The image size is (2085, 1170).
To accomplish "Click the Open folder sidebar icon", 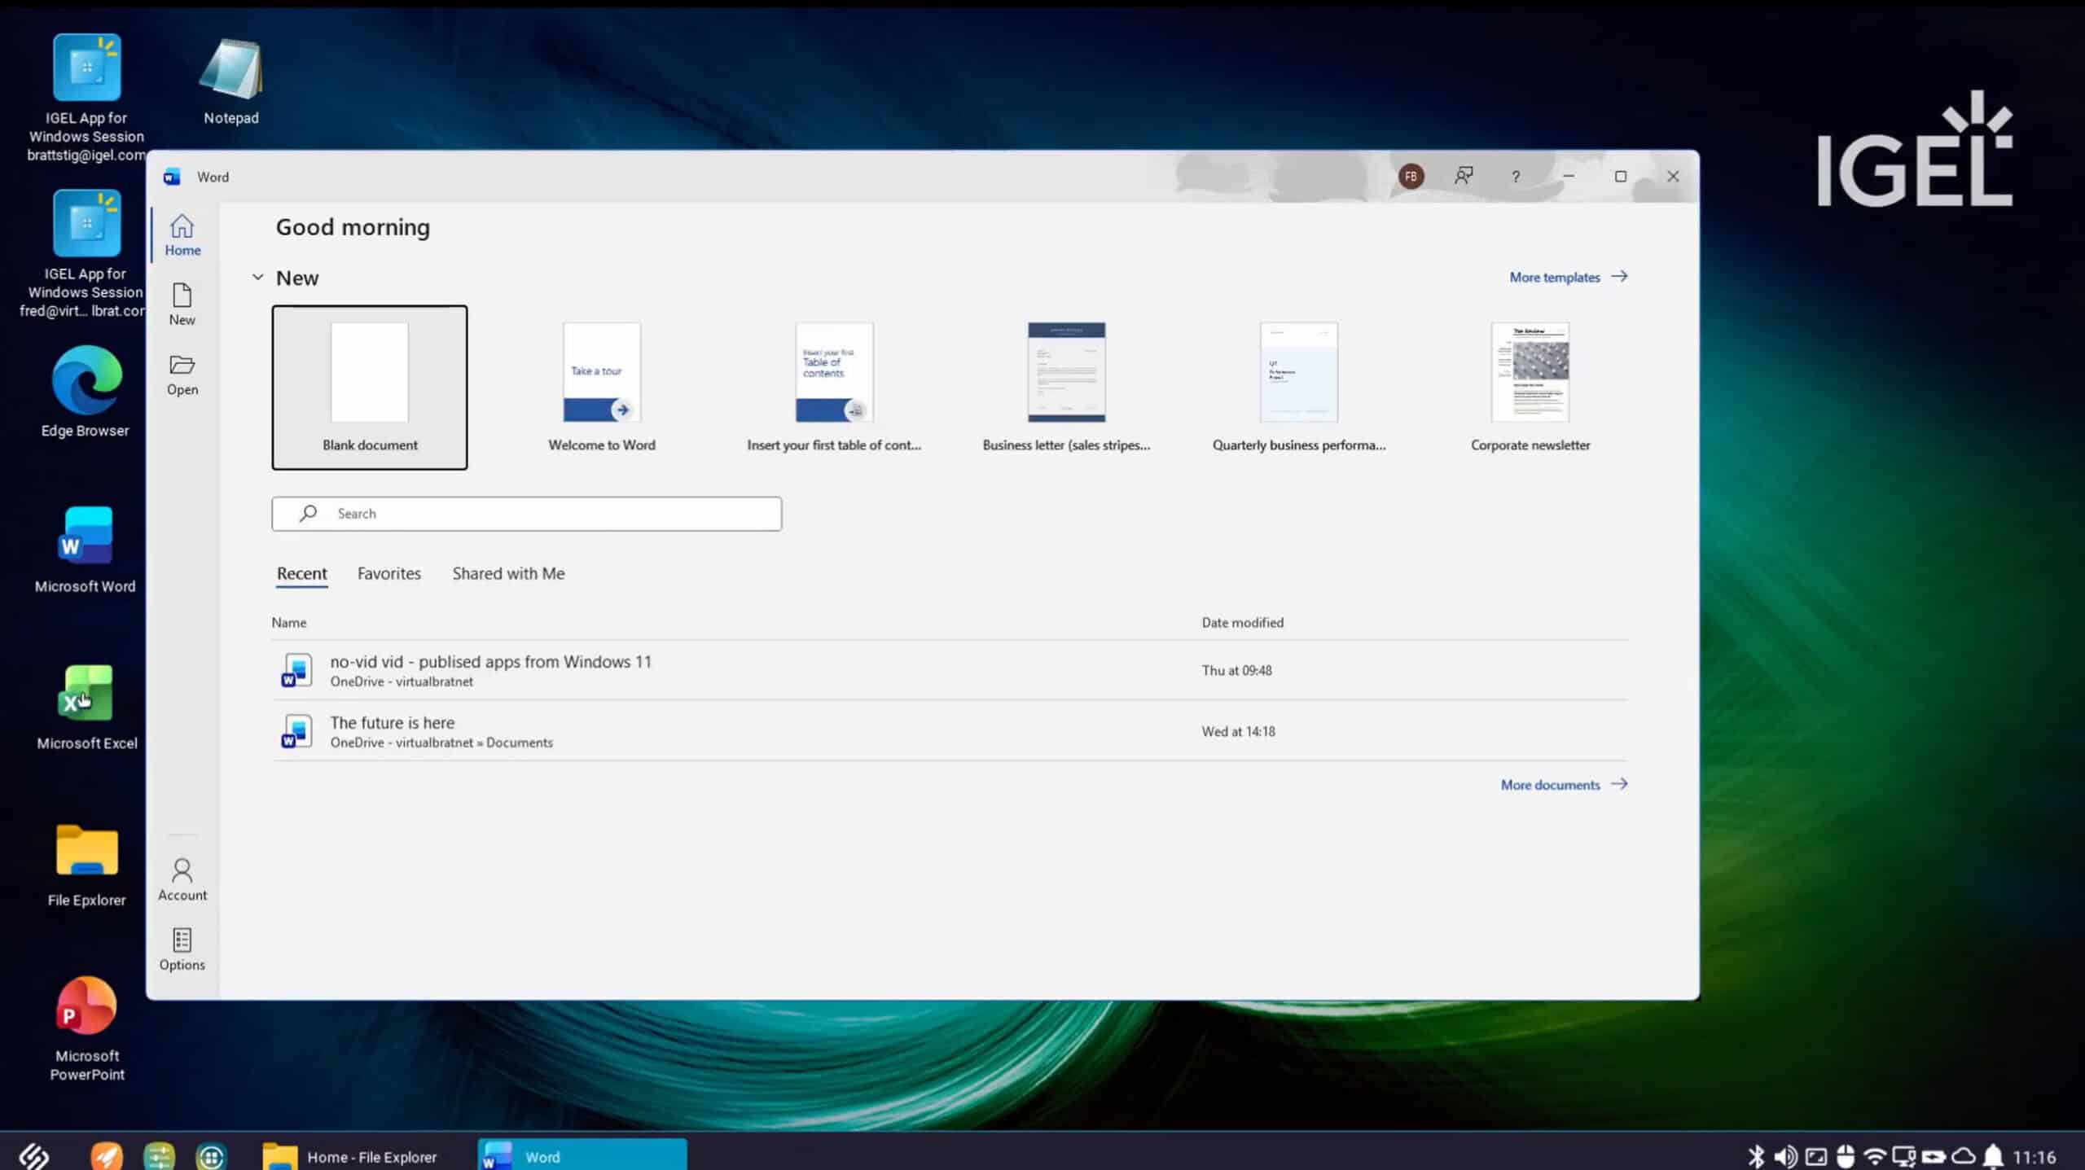I will [x=182, y=375].
